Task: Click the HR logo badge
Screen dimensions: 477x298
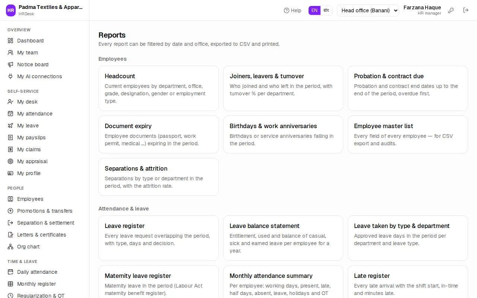Action: tap(11, 10)
